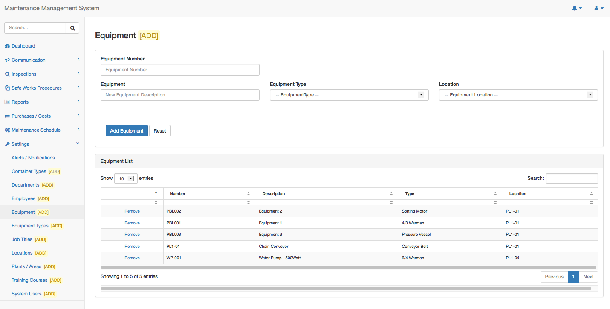The width and height of the screenshot is (610, 309).
Task: Remove the WP-001 Water Pump row
Action: pos(132,258)
